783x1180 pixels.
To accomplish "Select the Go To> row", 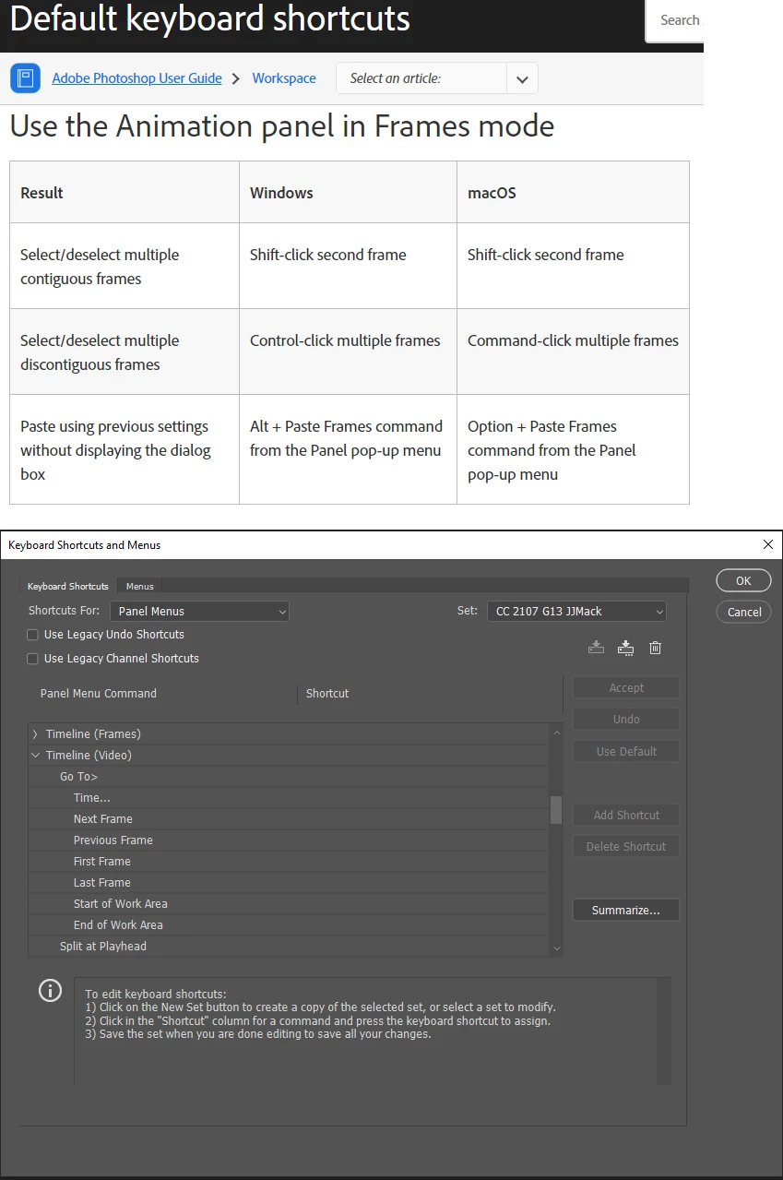I will (289, 777).
